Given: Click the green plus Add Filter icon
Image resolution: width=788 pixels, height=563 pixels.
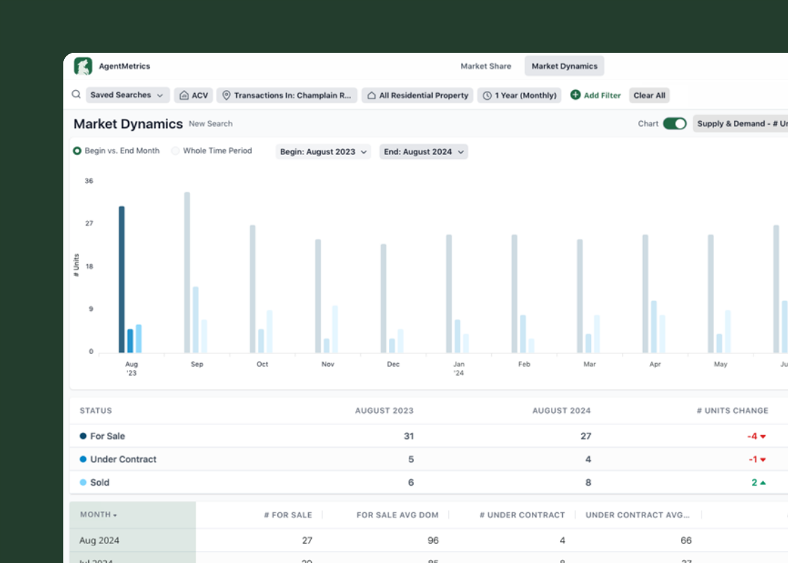Looking at the screenshot, I should pyautogui.click(x=576, y=95).
